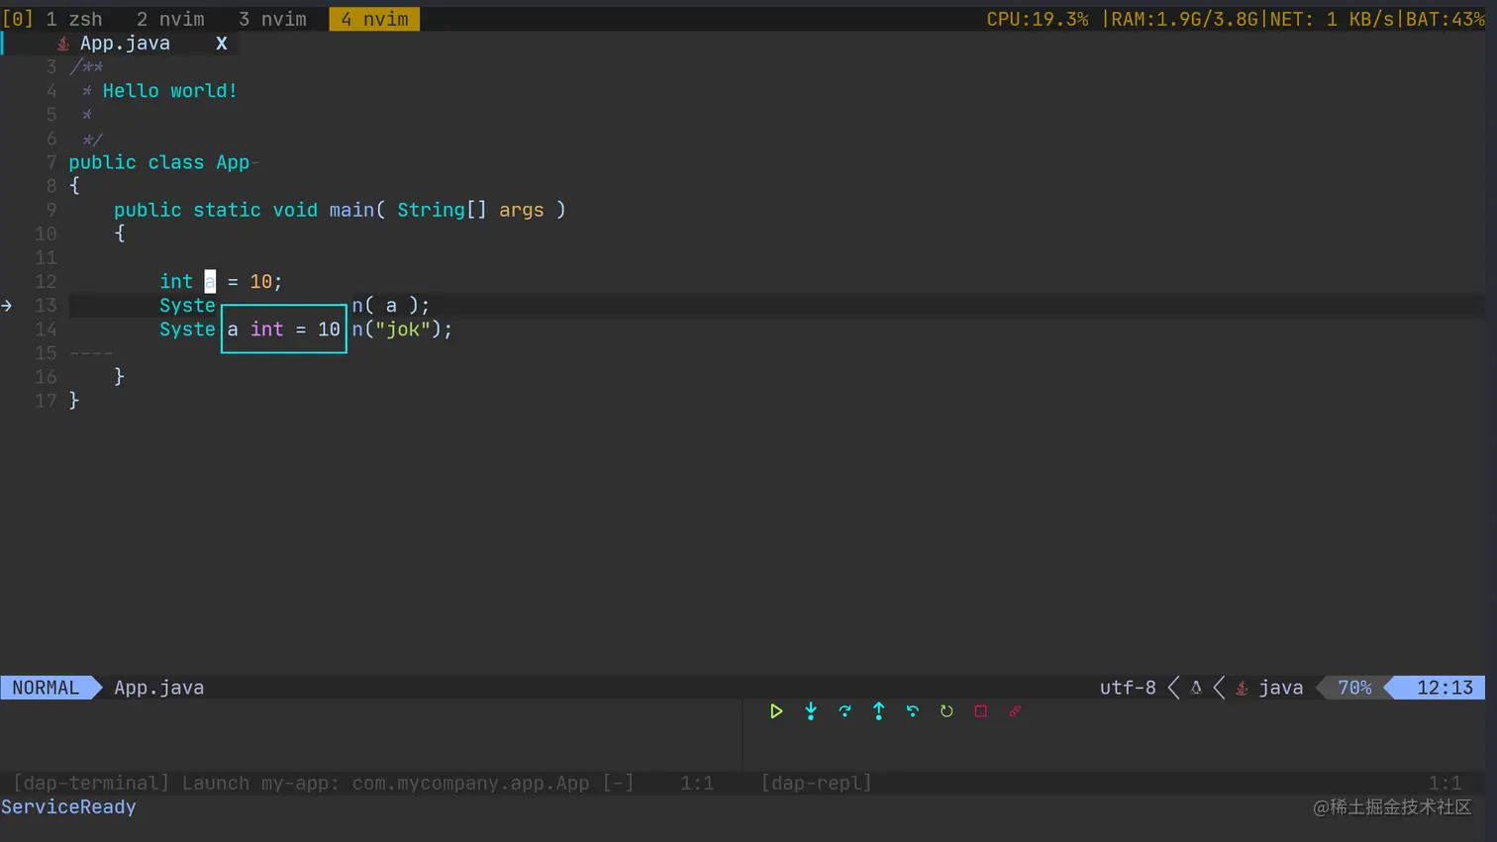Image resolution: width=1497 pixels, height=842 pixels.
Task: Click the [dap-repl] window label
Action: (x=817, y=783)
